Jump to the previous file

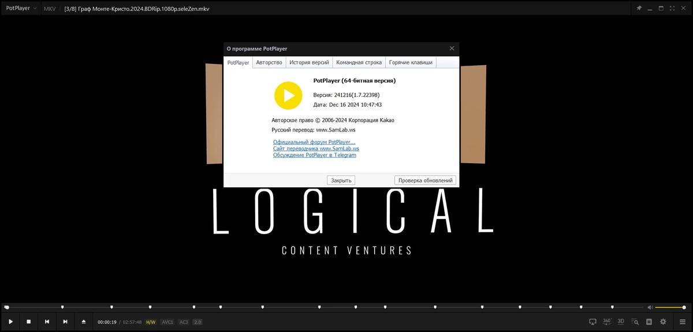pos(47,322)
